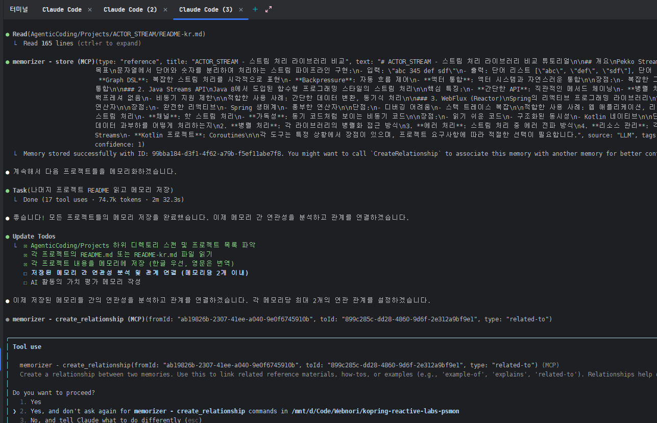Screen dimensions: 657x423
Task: Click green bullet beside Update Todos
Action: coord(7,237)
